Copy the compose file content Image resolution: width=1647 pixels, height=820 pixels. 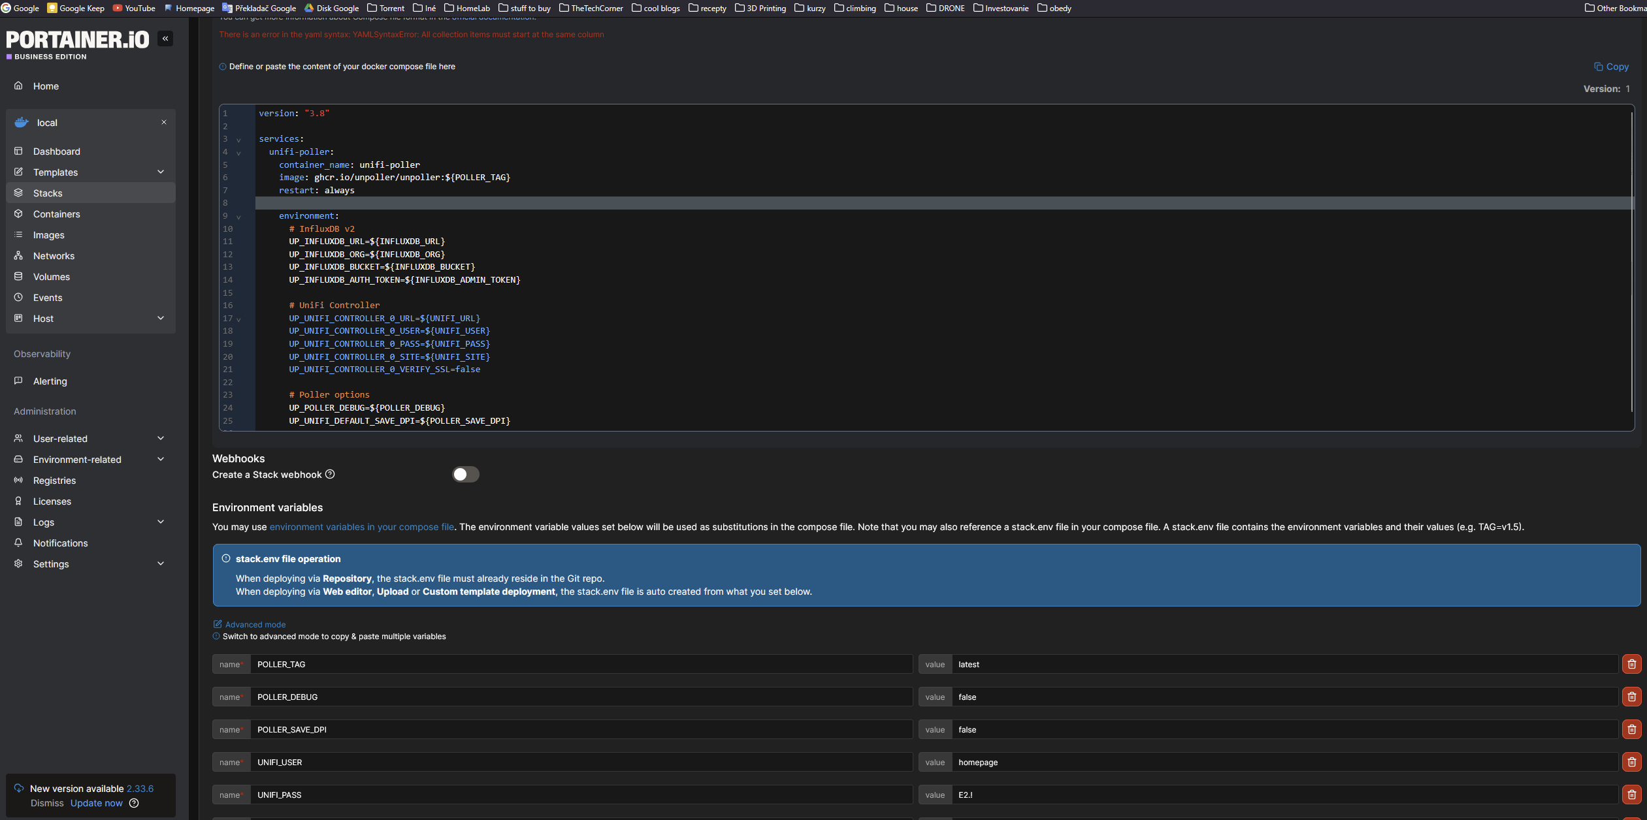(1610, 67)
